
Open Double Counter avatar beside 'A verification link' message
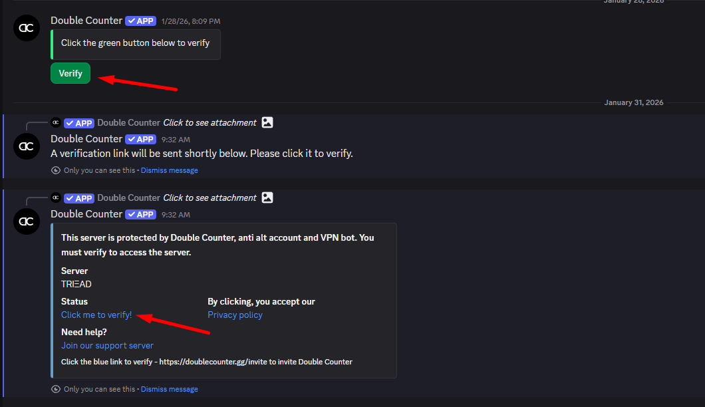27,146
